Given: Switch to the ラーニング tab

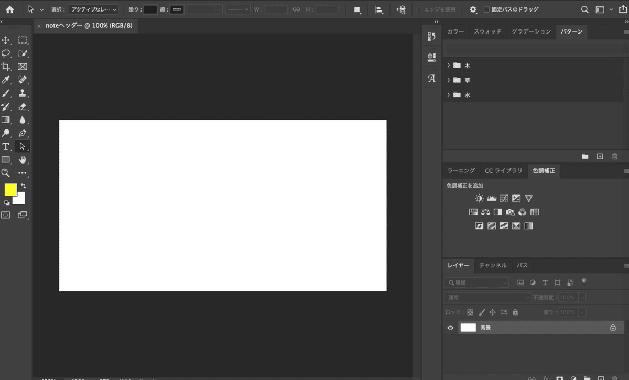Looking at the screenshot, I should click(x=461, y=170).
